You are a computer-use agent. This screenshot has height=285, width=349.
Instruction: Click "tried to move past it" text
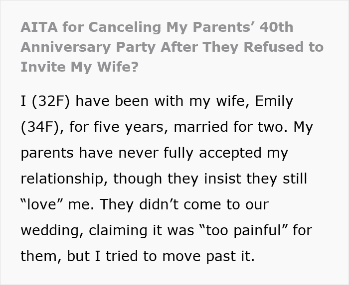(179, 256)
